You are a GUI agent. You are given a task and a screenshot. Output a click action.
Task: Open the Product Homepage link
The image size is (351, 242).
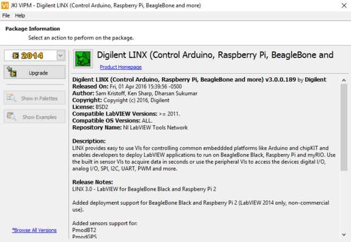point(121,67)
